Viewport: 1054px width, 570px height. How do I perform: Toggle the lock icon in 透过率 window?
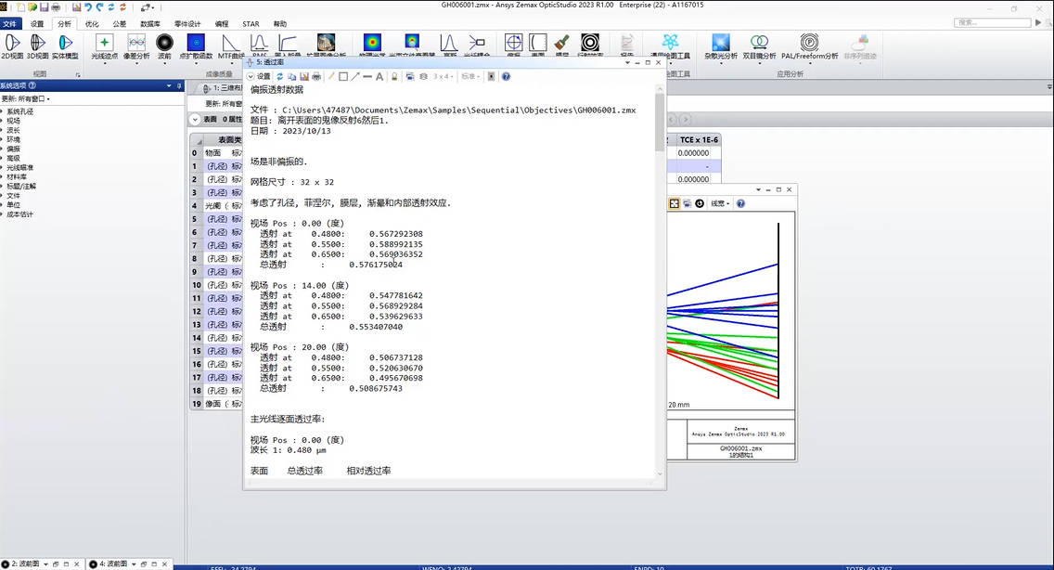(394, 76)
